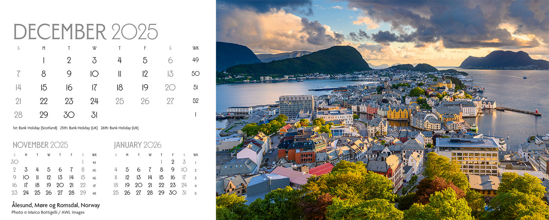549x220 pixels.
Task: Select December 31 in the main calendar
Action: click(x=94, y=115)
